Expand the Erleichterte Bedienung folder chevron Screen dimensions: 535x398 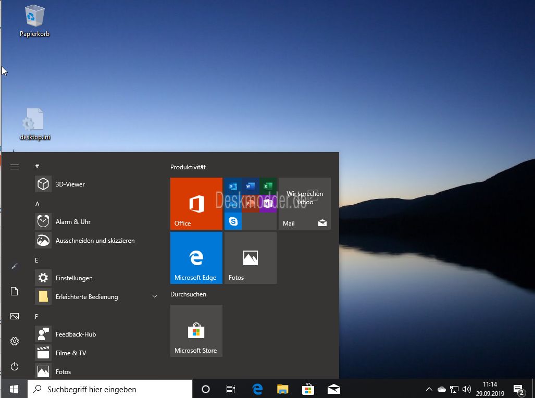pos(155,296)
